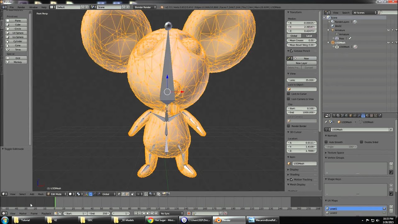
Task: Enable Double Sided checkbox
Action: [361, 142]
